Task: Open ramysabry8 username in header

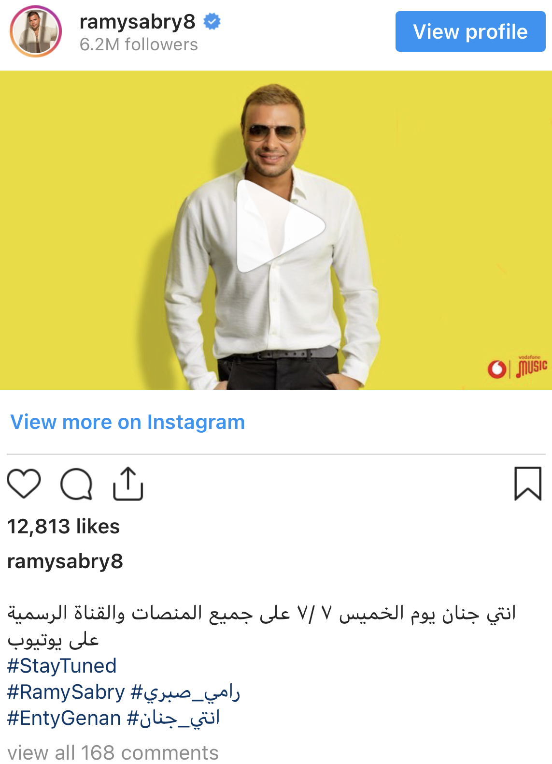Action: point(138,21)
